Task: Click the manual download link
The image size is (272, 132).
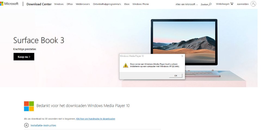Action: click(95, 119)
